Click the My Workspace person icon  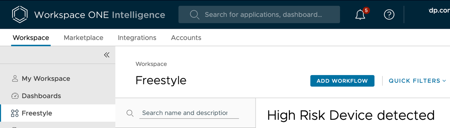(15, 79)
